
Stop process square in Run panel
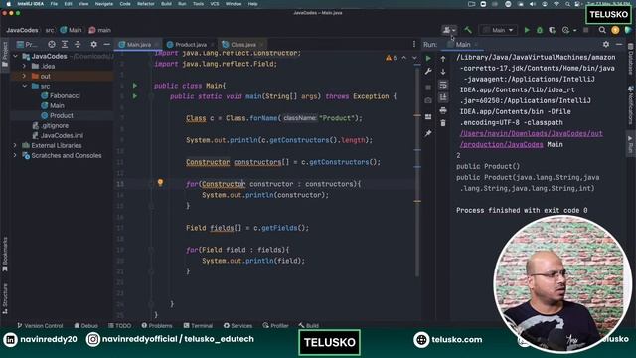(428, 87)
